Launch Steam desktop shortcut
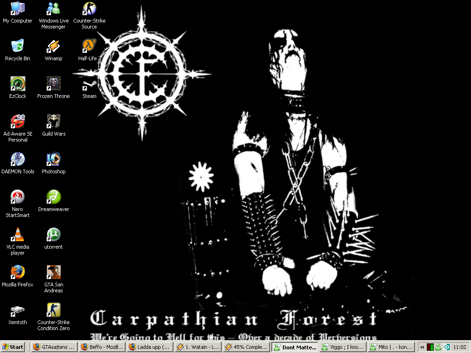471x353 pixels. (x=89, y=88)
